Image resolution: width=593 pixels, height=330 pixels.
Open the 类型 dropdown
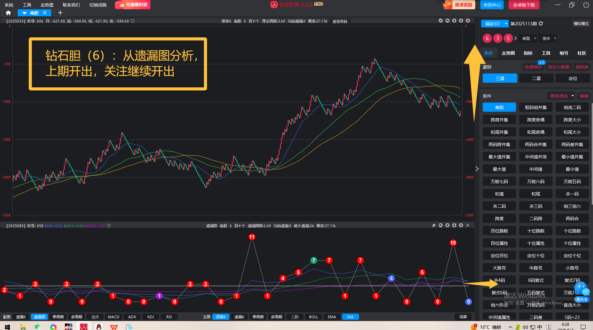[529, 38]
